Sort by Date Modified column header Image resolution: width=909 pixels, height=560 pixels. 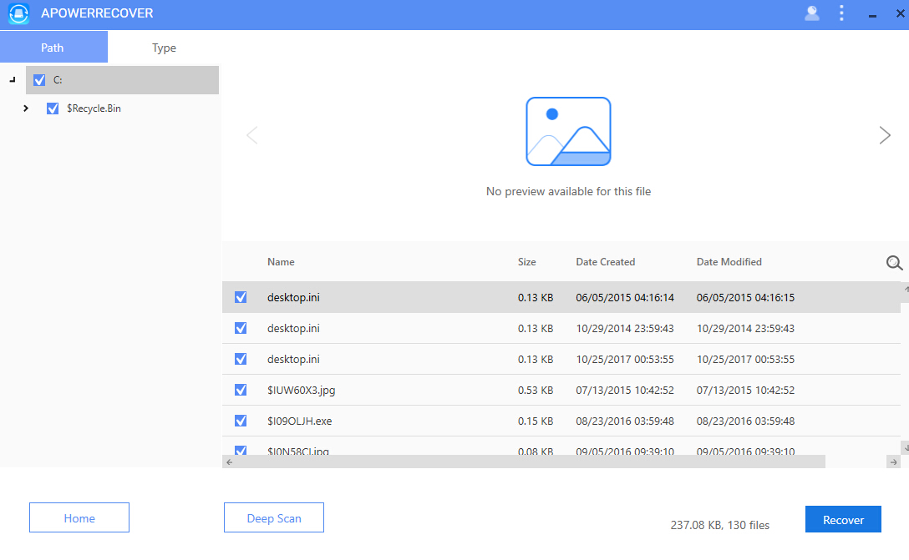coord(729,262)
